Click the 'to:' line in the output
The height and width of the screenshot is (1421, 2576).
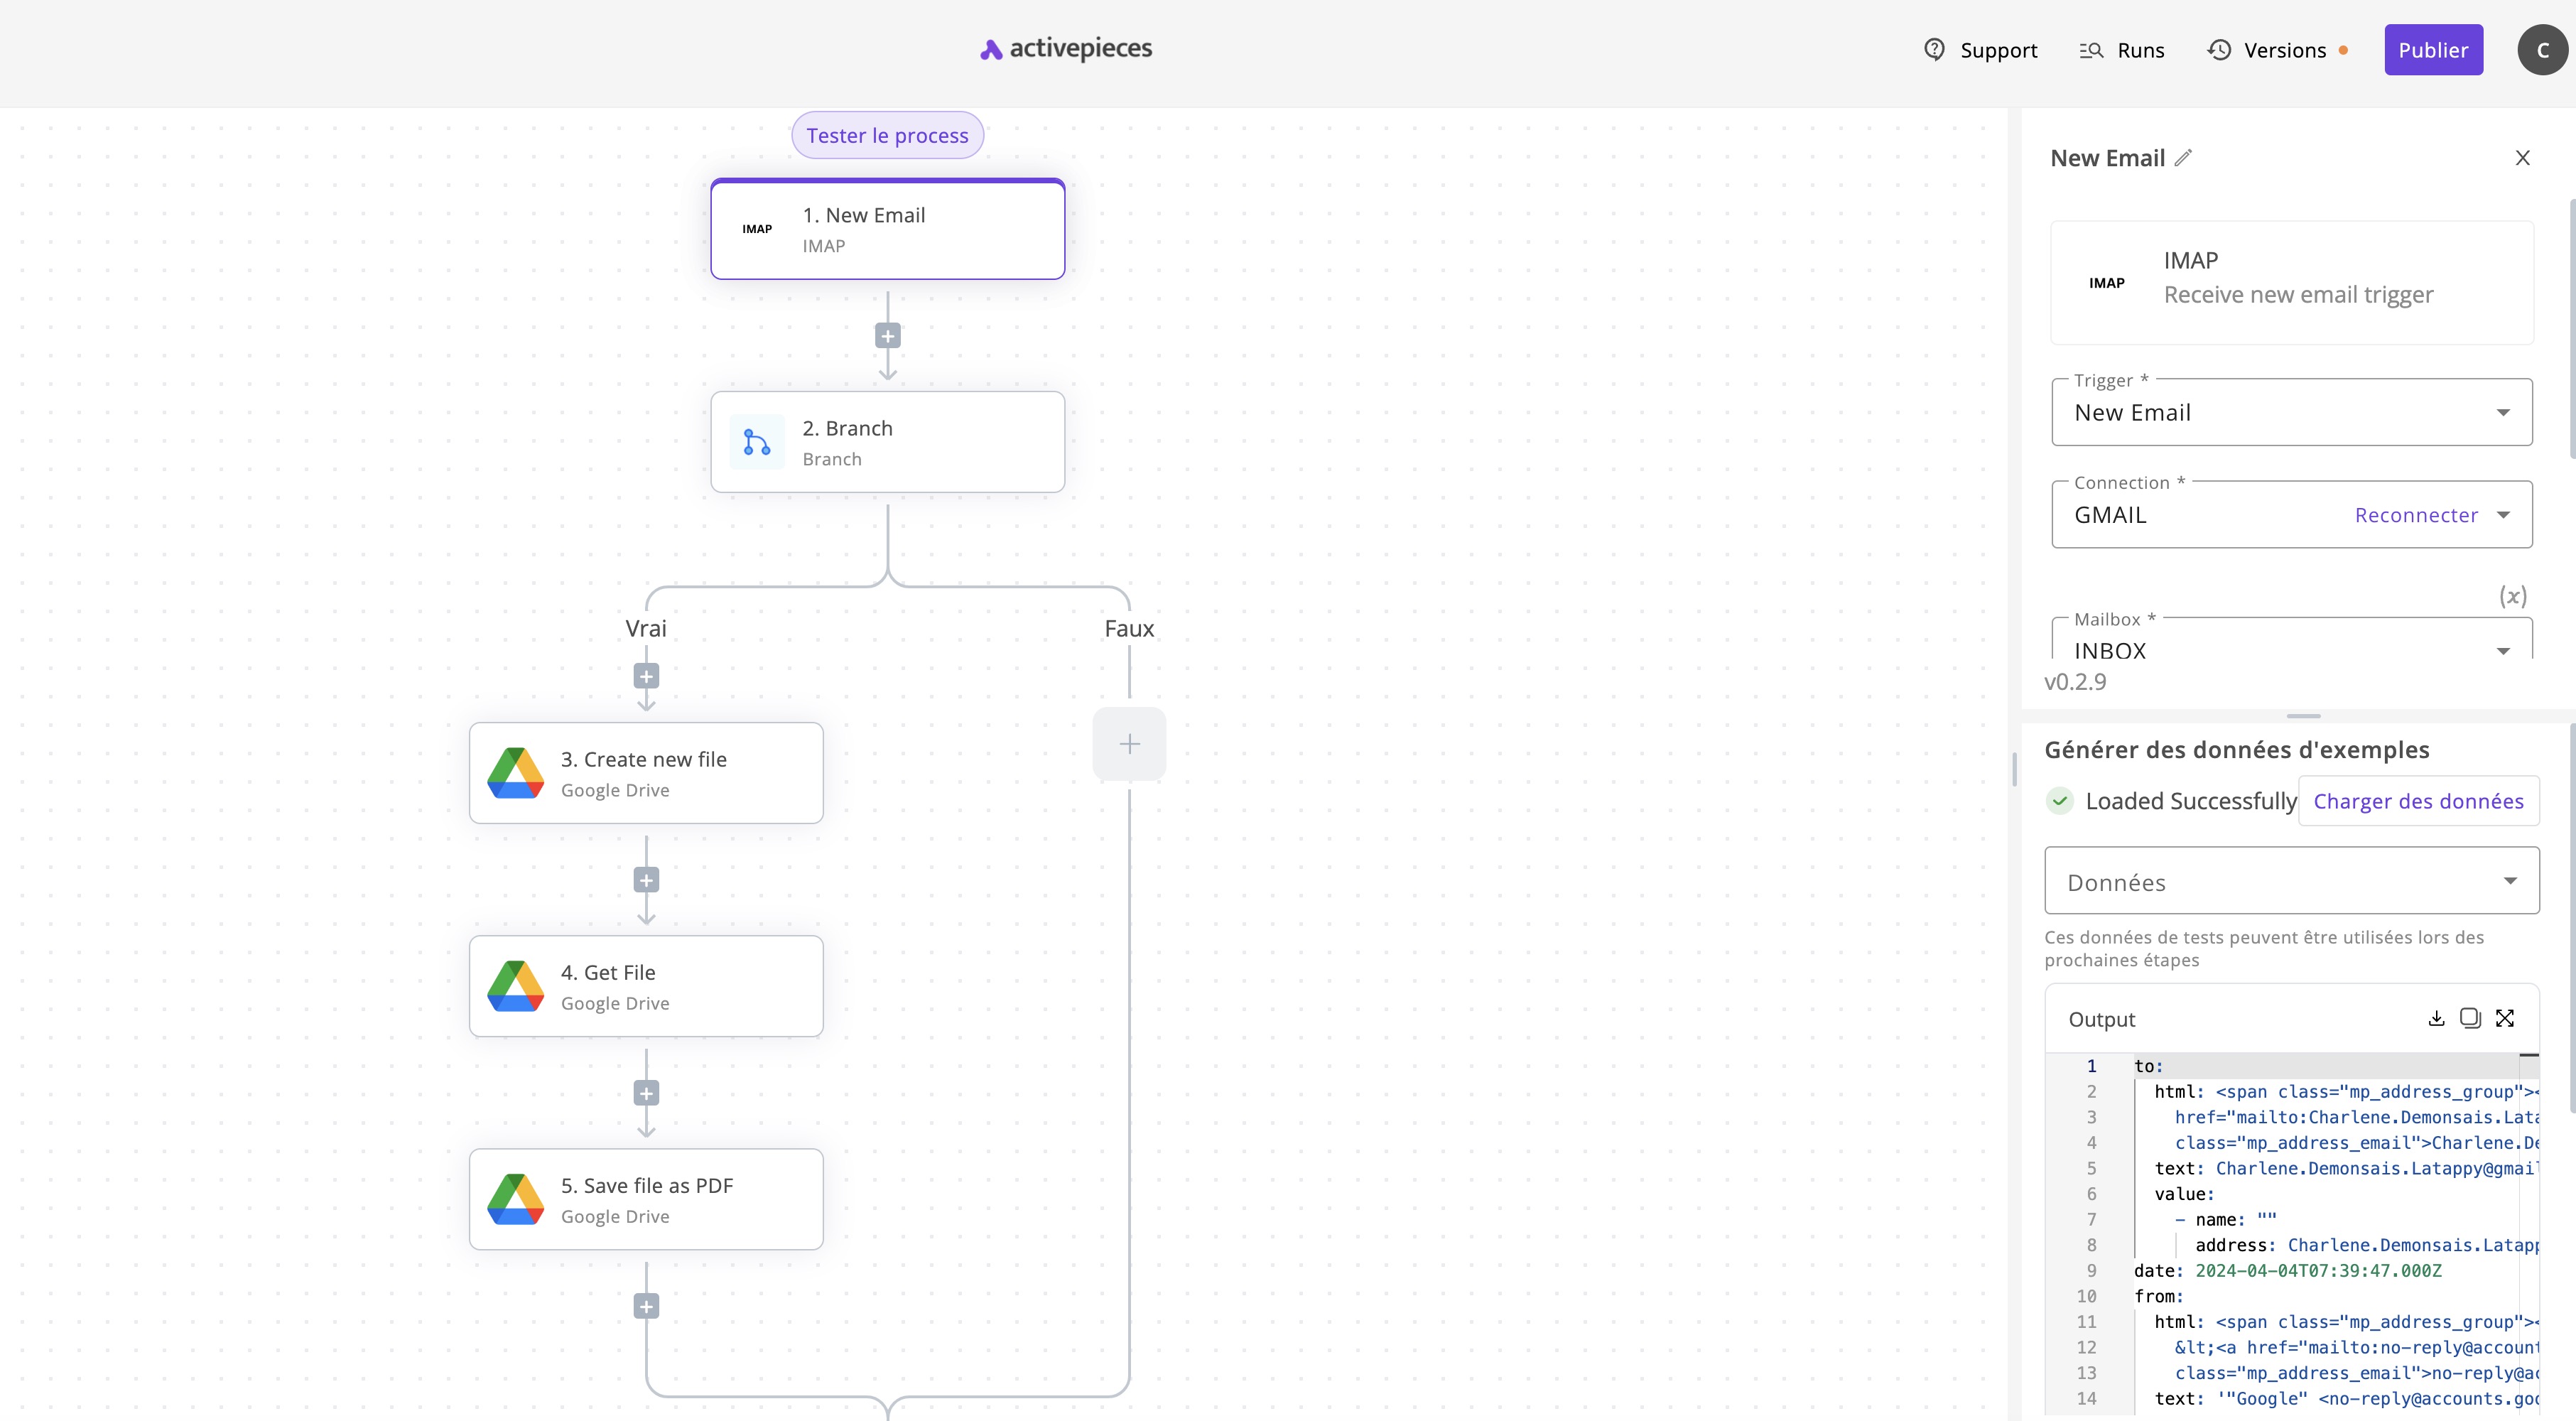2148,1066
